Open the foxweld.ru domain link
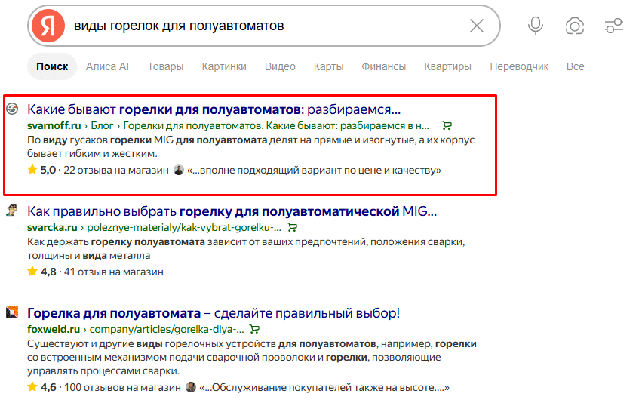Viewport: 639px width, 412px height. [x=54, y=329]
